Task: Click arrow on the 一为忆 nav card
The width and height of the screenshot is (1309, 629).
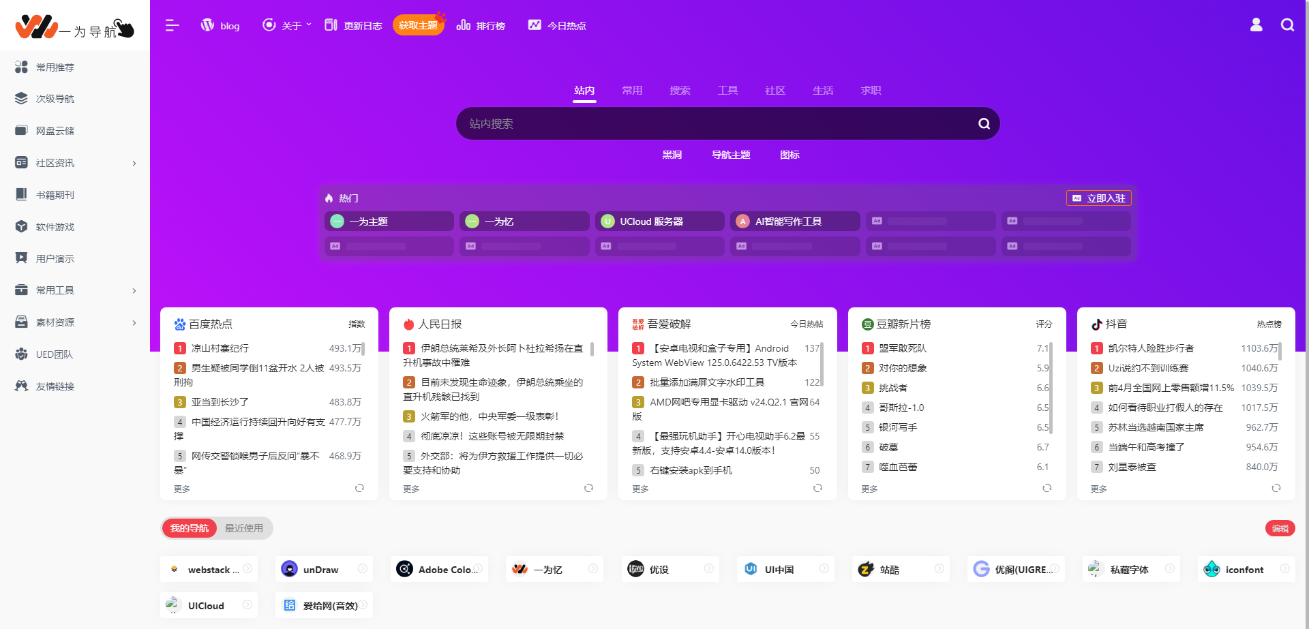Action: (x=593, y=568)
